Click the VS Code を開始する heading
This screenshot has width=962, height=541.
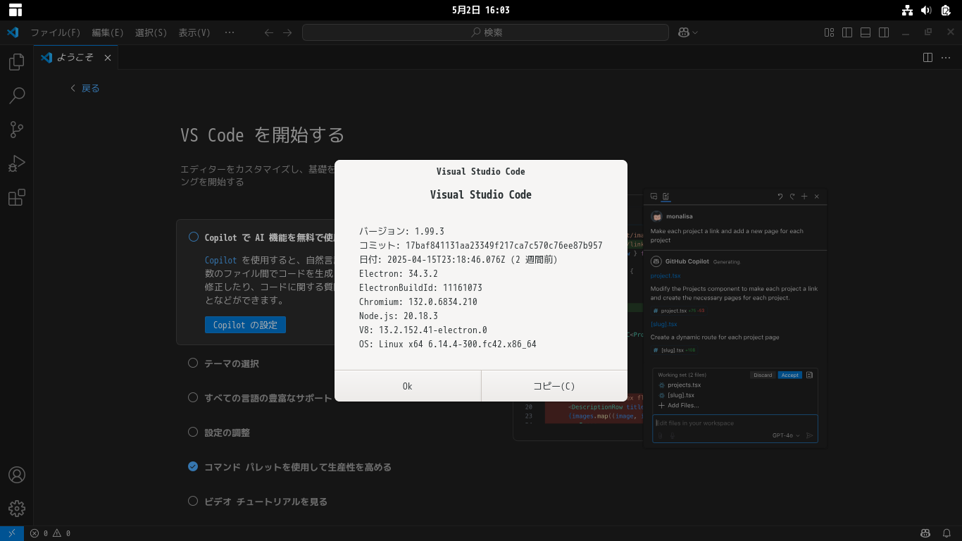(x=263, y=135)
